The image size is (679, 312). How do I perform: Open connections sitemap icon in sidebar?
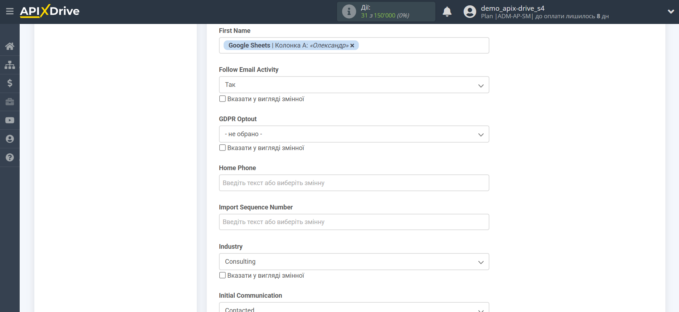click(x=10, y=65)
